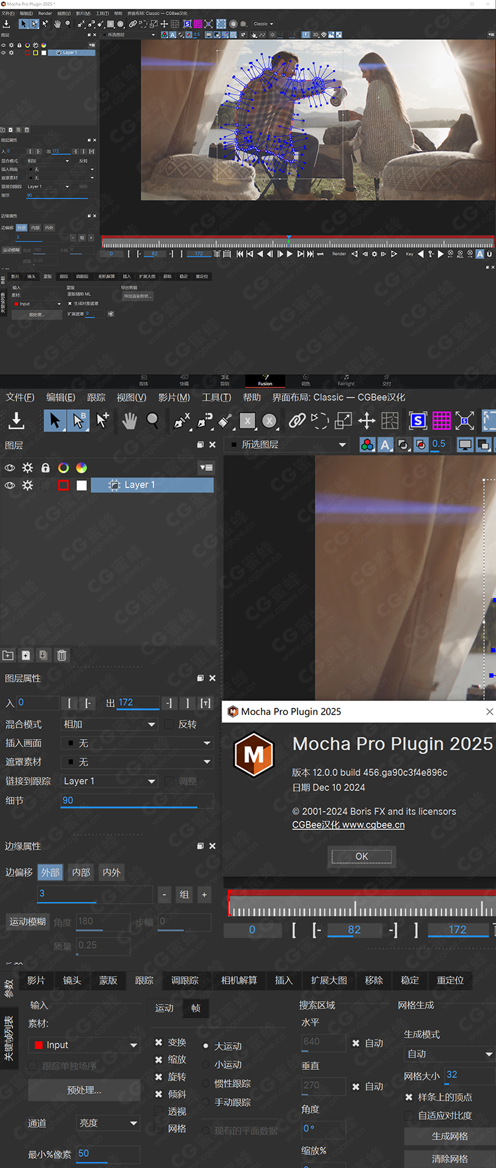
Task: Enable the 反转 invert checkbox
Action: coord(170,724)
